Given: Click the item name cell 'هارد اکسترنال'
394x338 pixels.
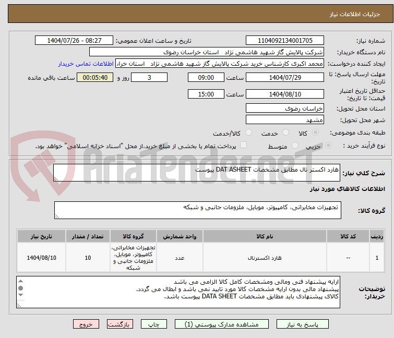Looking at the screenshot, I should pos(265,258).
